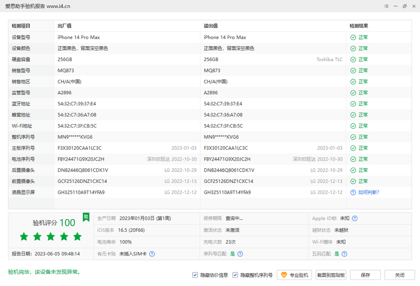Click the 读出值 column header

(211, 26)
